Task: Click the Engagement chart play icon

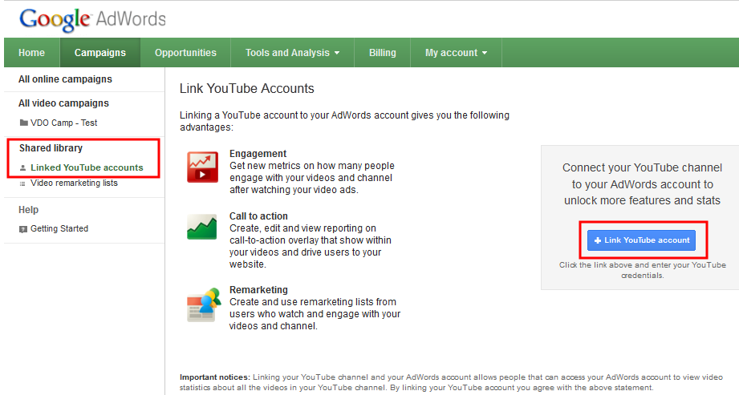Action: 203,167
